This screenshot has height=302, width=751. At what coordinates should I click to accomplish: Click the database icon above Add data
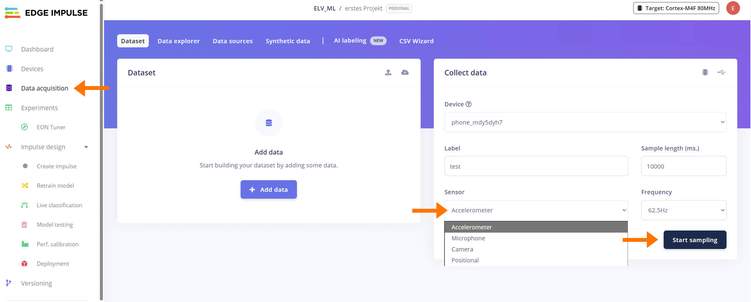(x=269, y=123)
